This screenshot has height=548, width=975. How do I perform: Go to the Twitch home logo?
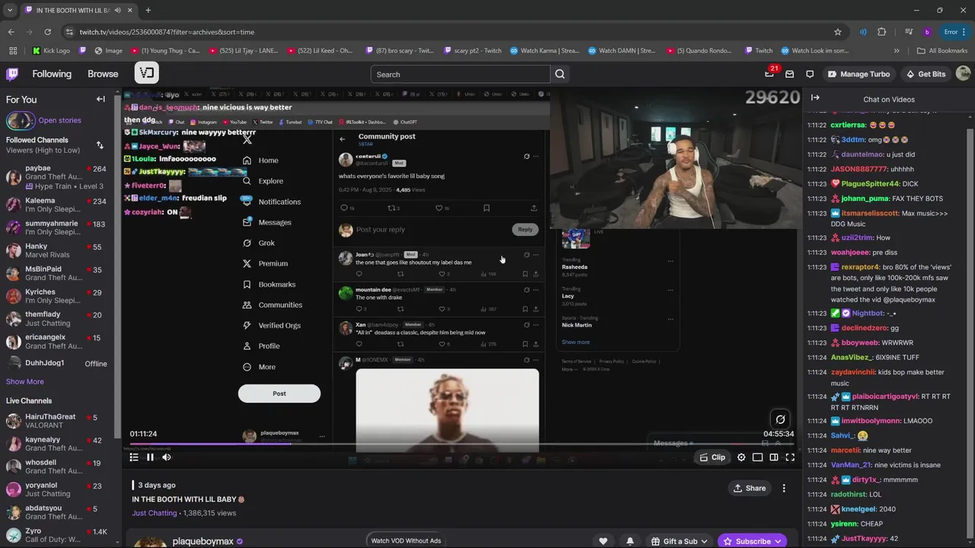click(x=12, y=74)
